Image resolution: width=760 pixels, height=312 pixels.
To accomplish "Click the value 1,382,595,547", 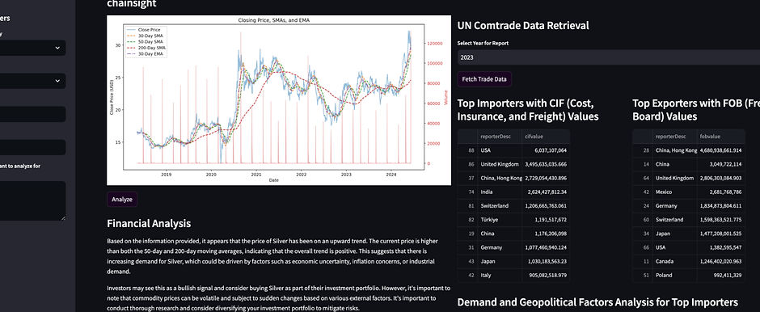I will tap(720, 247).
